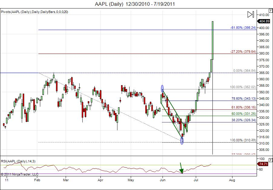The height and width of the screenshot is (190, 273).
Task: Click the Jun label on time axis
Action: click(163, 180)
